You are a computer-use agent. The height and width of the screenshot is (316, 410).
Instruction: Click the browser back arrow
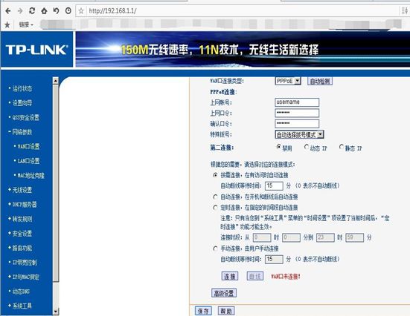click(x=8, y=10)
